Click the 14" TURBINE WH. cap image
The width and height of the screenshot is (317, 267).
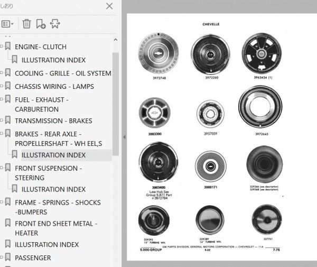tap(210, 220)
